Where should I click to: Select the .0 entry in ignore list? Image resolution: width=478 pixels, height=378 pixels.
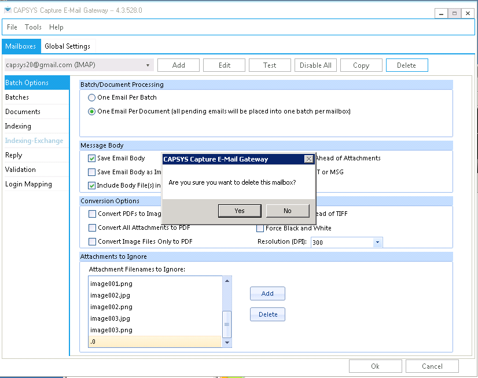pos(155,342)
